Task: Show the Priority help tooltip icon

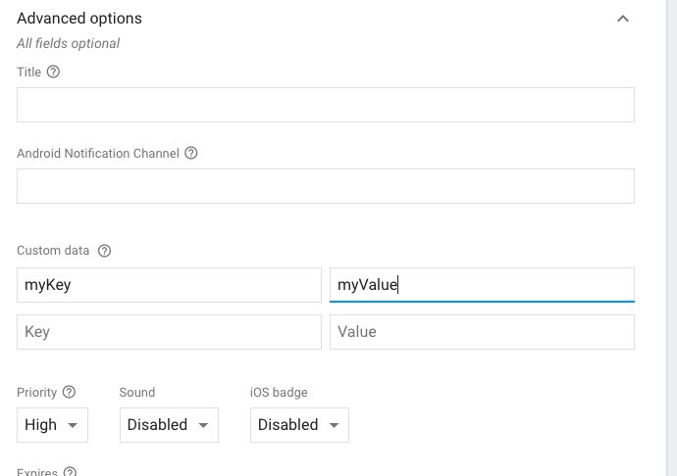Action: [69, 392]
